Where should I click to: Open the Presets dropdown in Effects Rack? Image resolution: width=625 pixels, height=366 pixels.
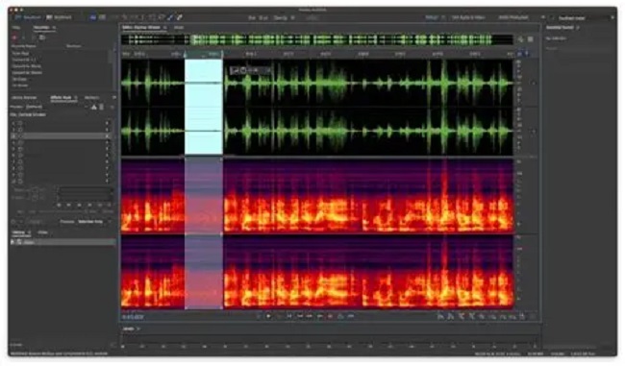click(x=56, y=108)
